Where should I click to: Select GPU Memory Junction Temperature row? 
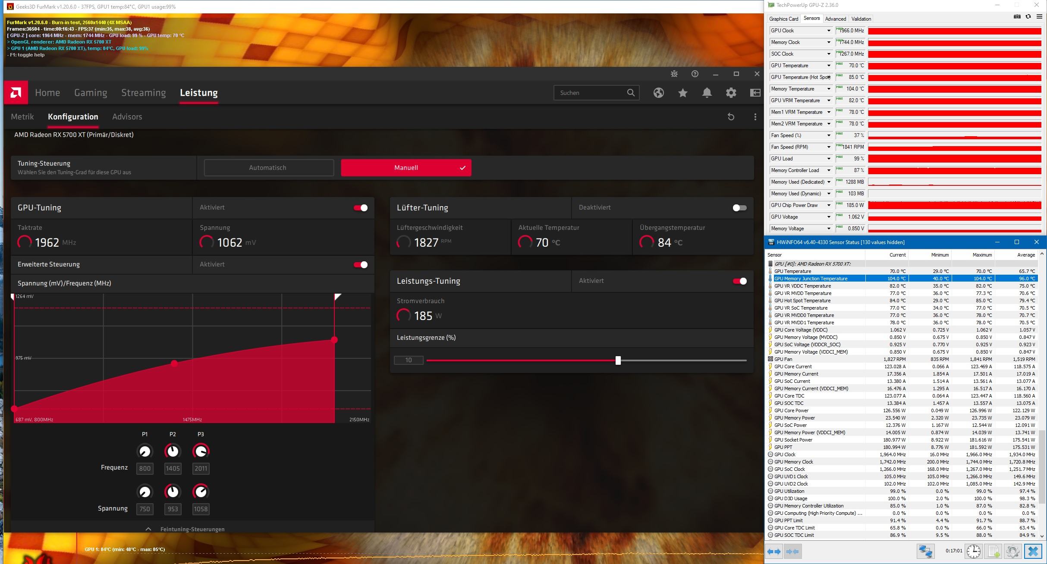point(903,279)
